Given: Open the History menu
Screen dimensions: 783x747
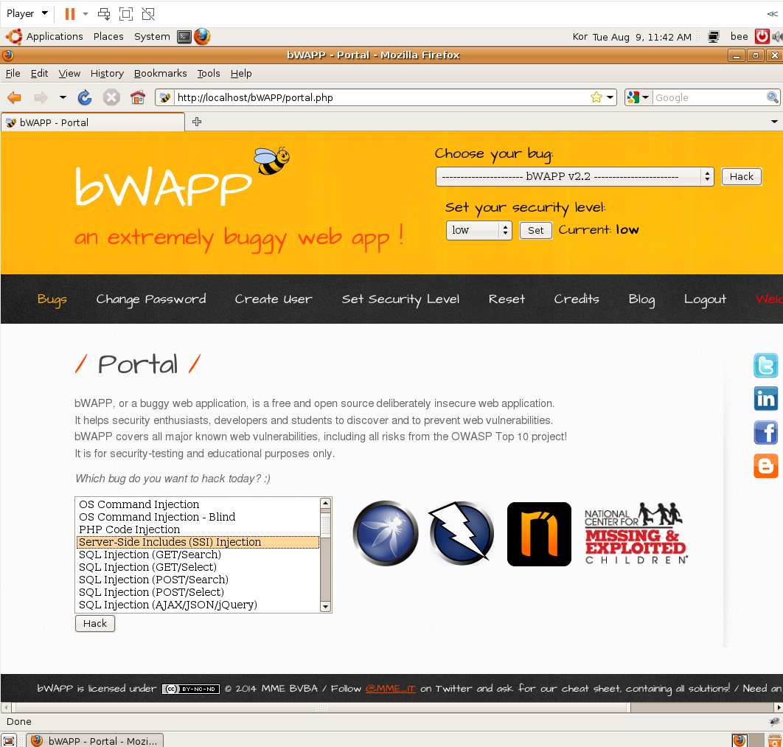Looking at the screenshot, I should tap(107, 74).
